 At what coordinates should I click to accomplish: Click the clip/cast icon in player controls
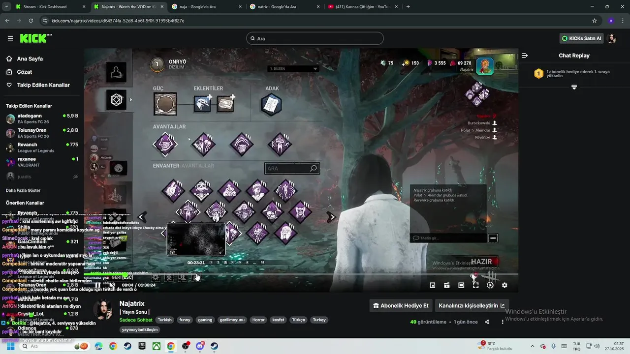tap(447, 285)
